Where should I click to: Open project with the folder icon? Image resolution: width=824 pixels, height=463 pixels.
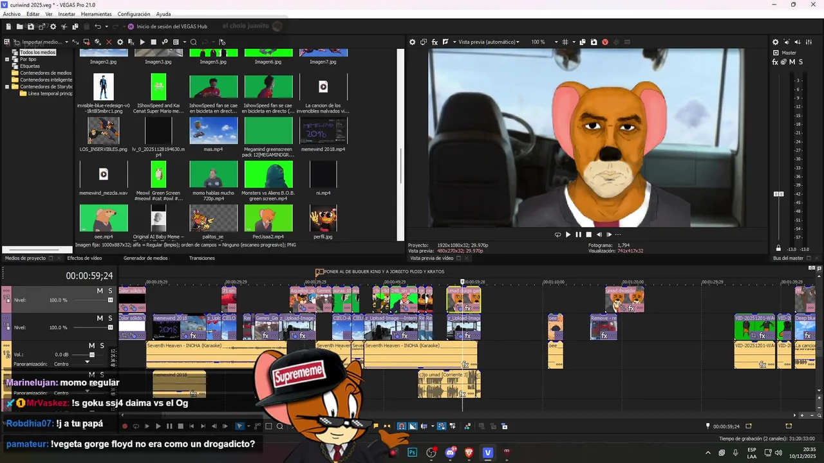click(20, 26)
